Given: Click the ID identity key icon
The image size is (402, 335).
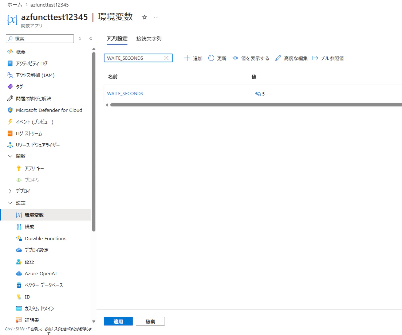Looking at the screenshot, I should pos(19,297).
